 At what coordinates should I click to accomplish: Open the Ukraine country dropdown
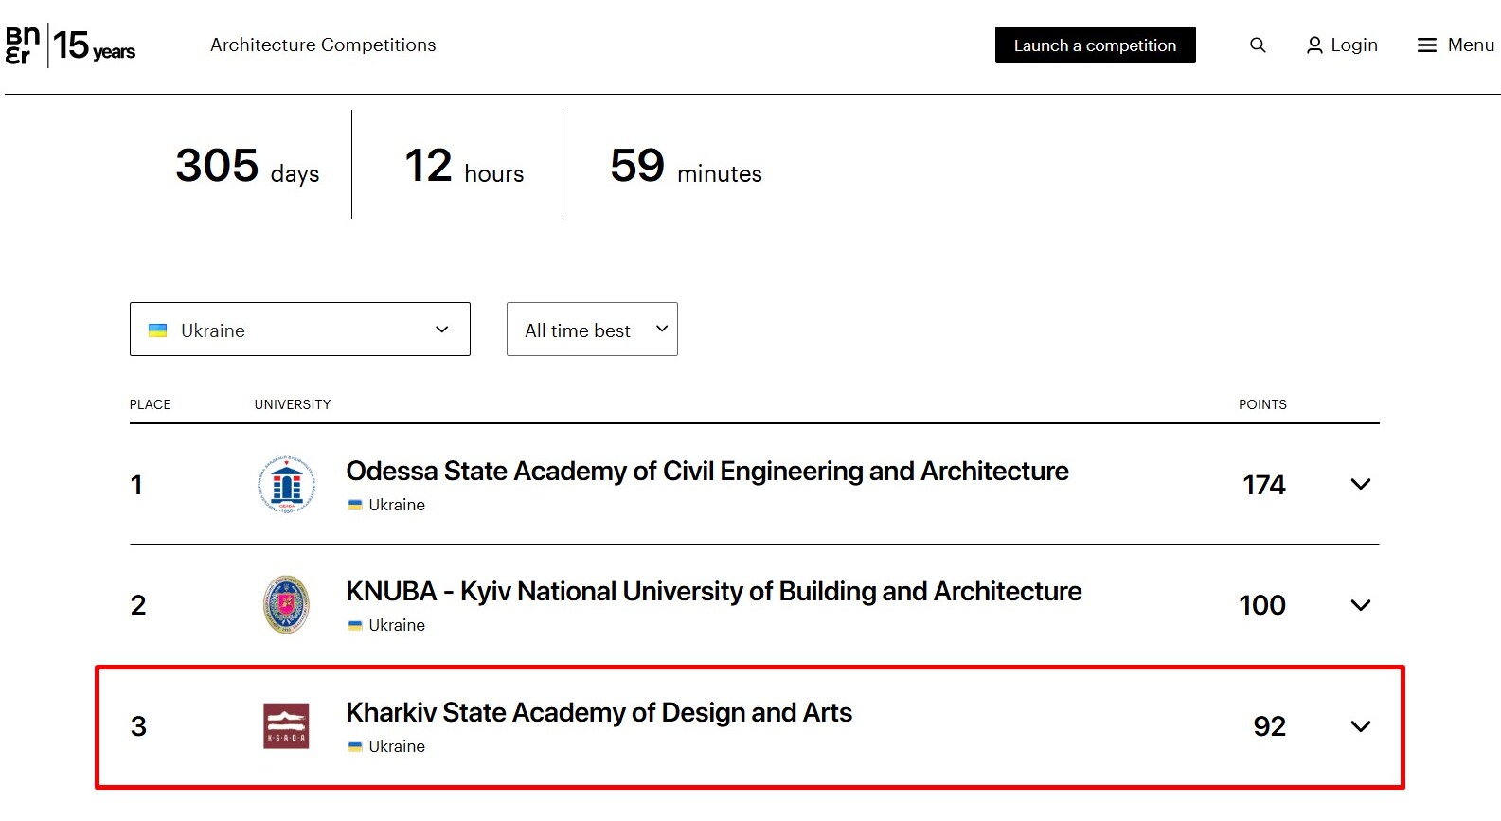click(299, 330)
